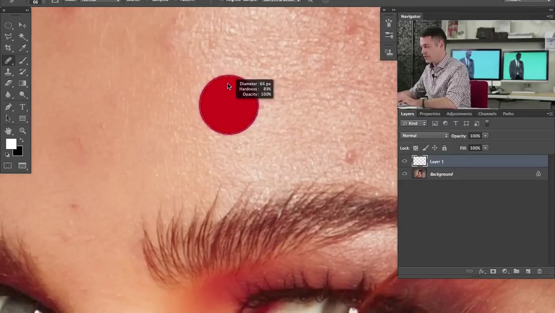Toggle layer filtering switch
555x313 pixels.
487,124
